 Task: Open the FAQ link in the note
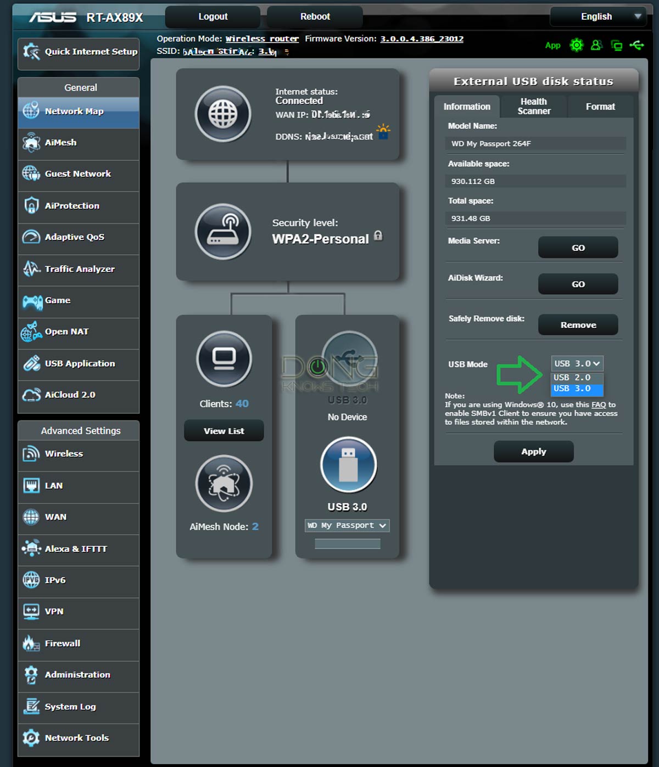597,405
